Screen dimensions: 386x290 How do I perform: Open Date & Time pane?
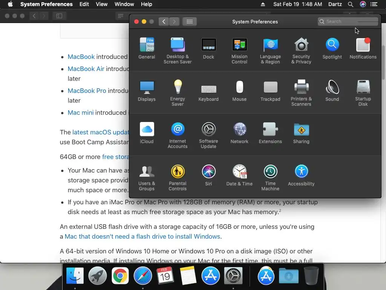click(239, 175)
